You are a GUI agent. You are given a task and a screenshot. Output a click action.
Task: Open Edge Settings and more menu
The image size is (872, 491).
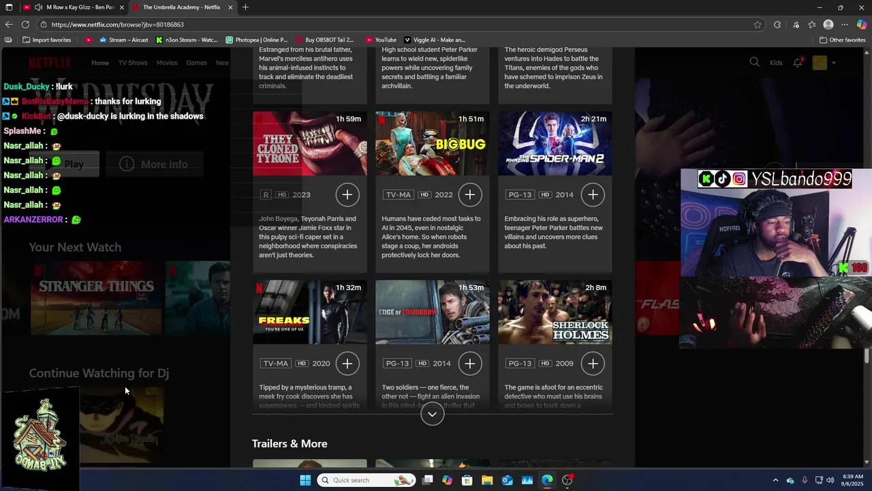pos(845,25)
